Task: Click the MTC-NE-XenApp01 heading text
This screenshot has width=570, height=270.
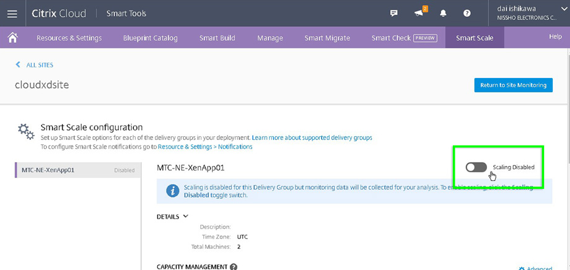Action: tap(190, 168)
